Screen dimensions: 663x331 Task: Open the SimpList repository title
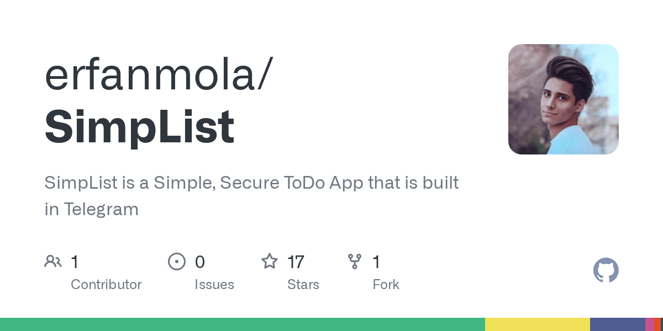[x=139, y=127]
